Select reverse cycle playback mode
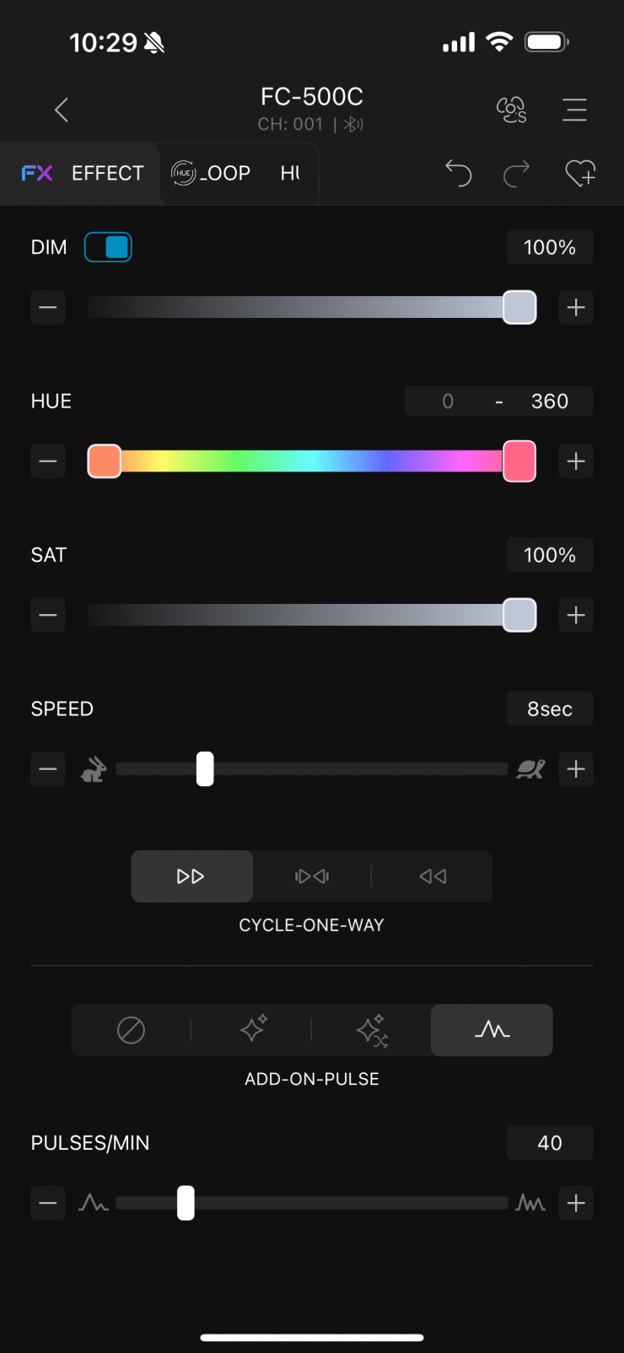 click(x=433, y=876)
